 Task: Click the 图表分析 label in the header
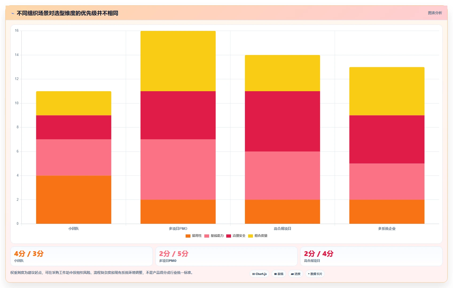point(435,13)
